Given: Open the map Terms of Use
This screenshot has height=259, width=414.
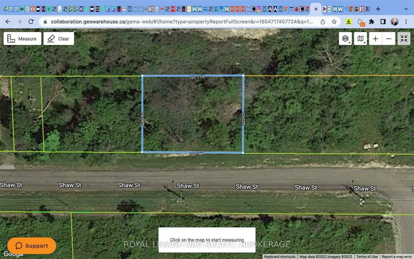Looking at the screenshot, I should click(x=366, y=256).
